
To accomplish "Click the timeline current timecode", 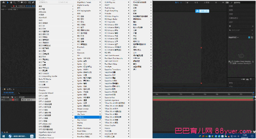I will (x=8, y=92).
